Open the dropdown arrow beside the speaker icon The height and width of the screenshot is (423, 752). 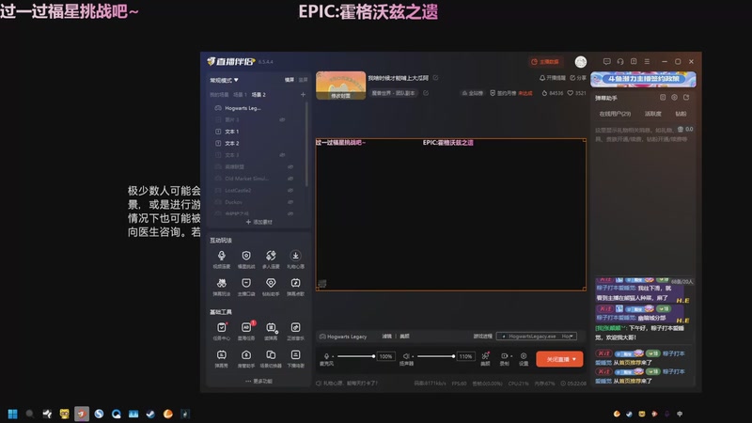pyautogui.click(x=413, y=356)
